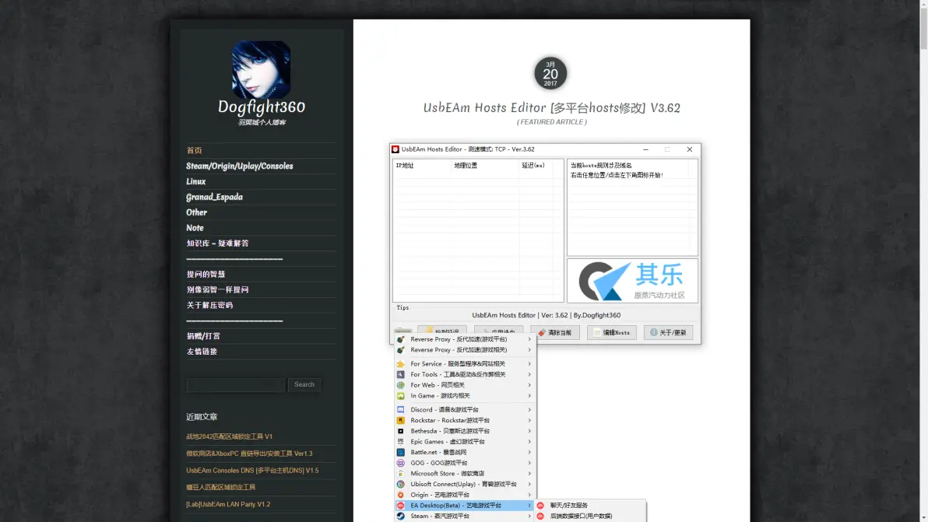
Task: Go to the Granad_Espada category
Action: [x=214, y=197]
